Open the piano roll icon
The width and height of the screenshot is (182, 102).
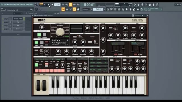coord(111,9)
